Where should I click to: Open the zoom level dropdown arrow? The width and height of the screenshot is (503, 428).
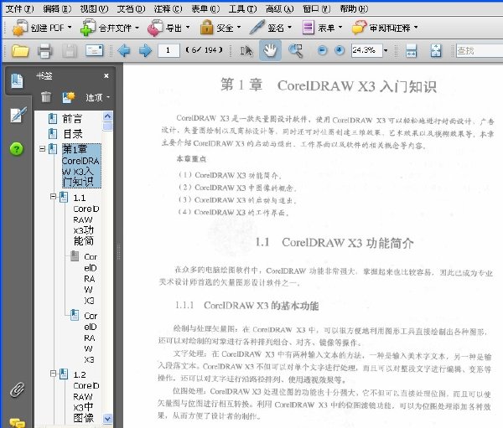point(386,50)
